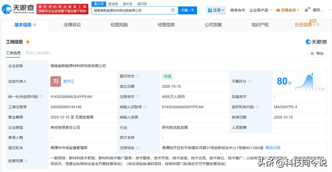The width and height of the screenshot is (332, 172).
Task: Clear the search box with X icon
Action: pyautogui.click(x=173, y=10)
